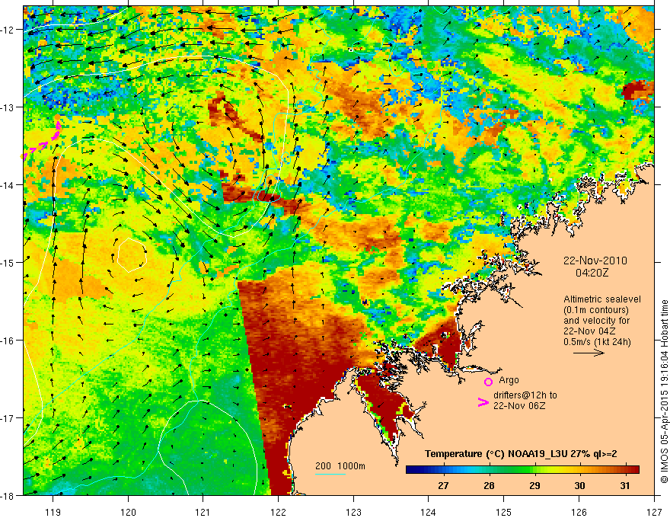Click the latitude -12 axis label

[7, 30]
